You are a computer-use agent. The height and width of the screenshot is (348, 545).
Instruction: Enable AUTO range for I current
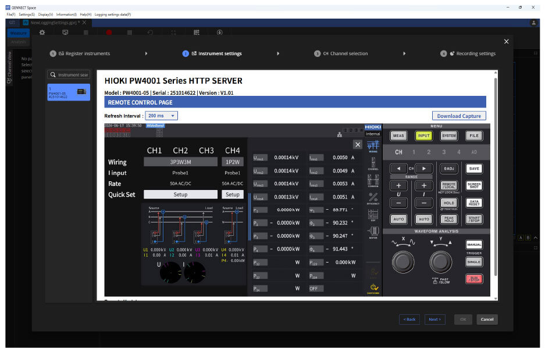[x=424, y=219]
